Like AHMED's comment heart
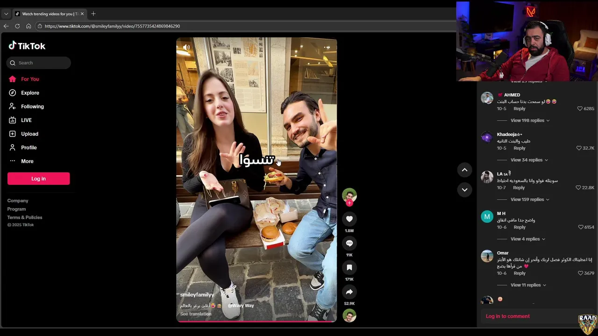598x336 pixels. pyautogui.click(x=580, y=109)
